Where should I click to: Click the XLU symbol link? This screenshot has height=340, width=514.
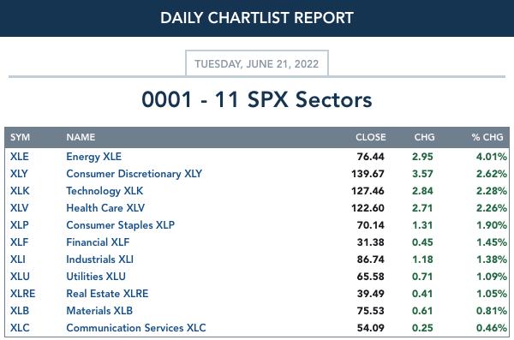click(20, 276)
